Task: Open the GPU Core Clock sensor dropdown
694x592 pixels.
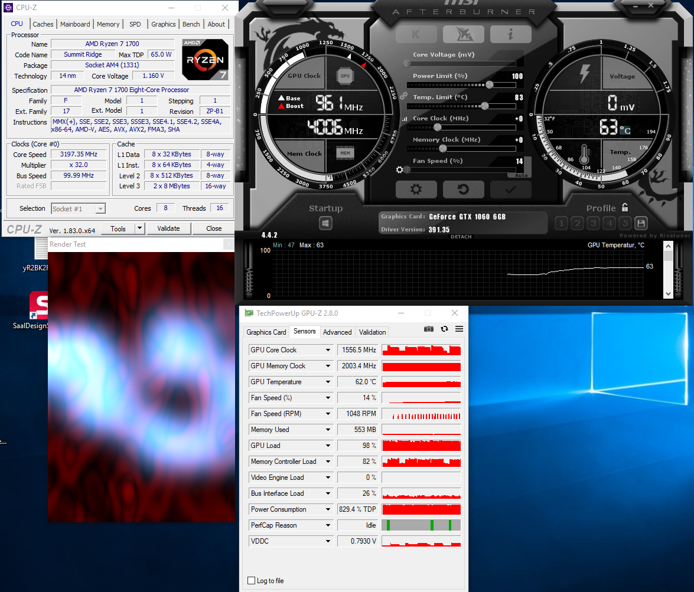Action: 328,350
